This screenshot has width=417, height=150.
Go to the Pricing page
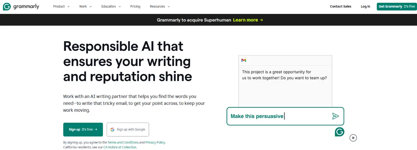[136, 7]
